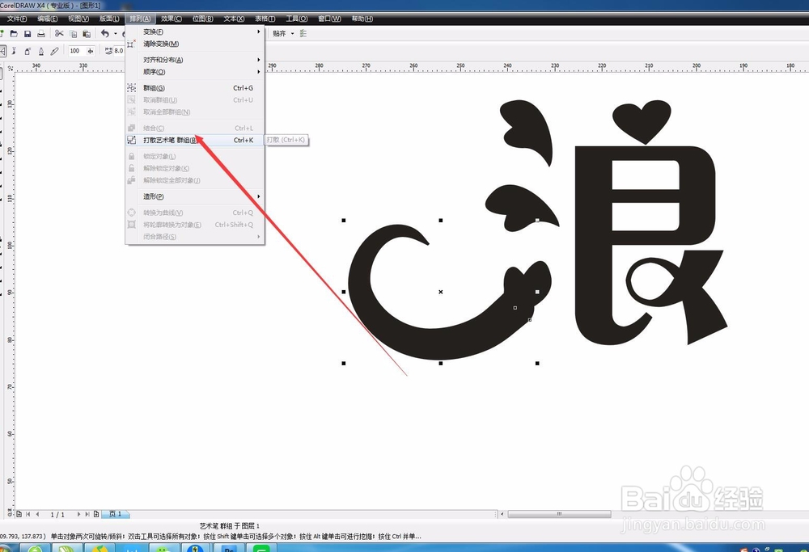Select the Pressure pen mode icon
Image resolution: width=809 pixels, height=552 pixels.
tap(55, 51)
